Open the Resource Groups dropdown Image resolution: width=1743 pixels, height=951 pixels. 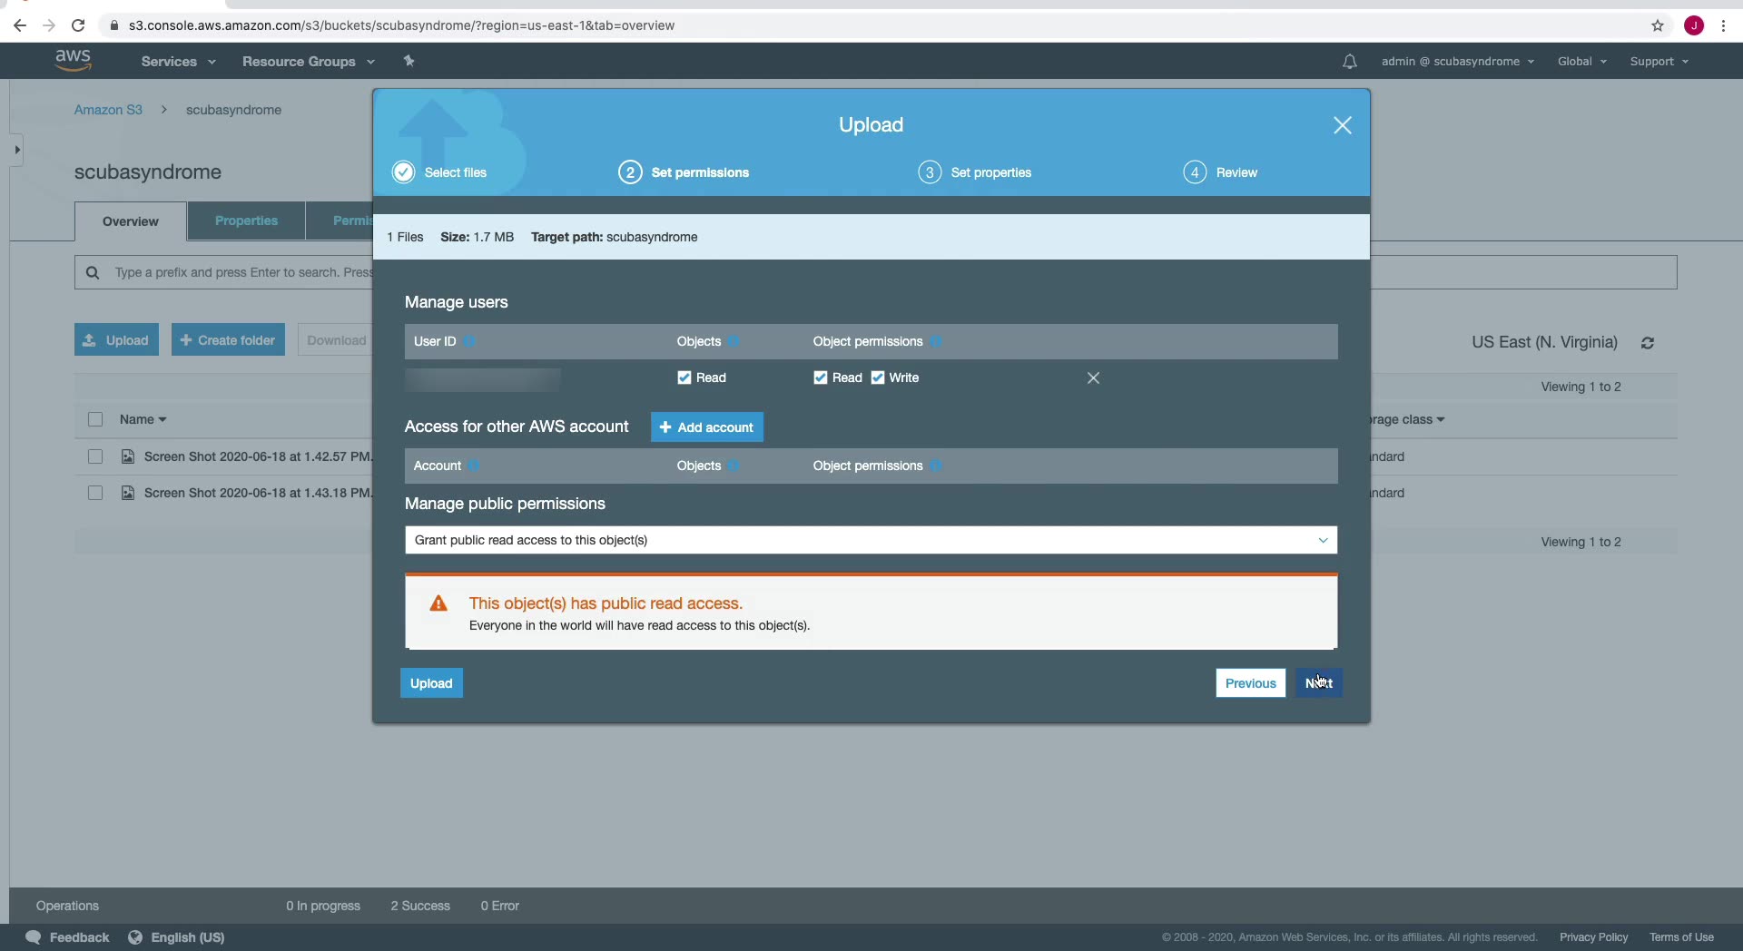click(x=308, y=62)
